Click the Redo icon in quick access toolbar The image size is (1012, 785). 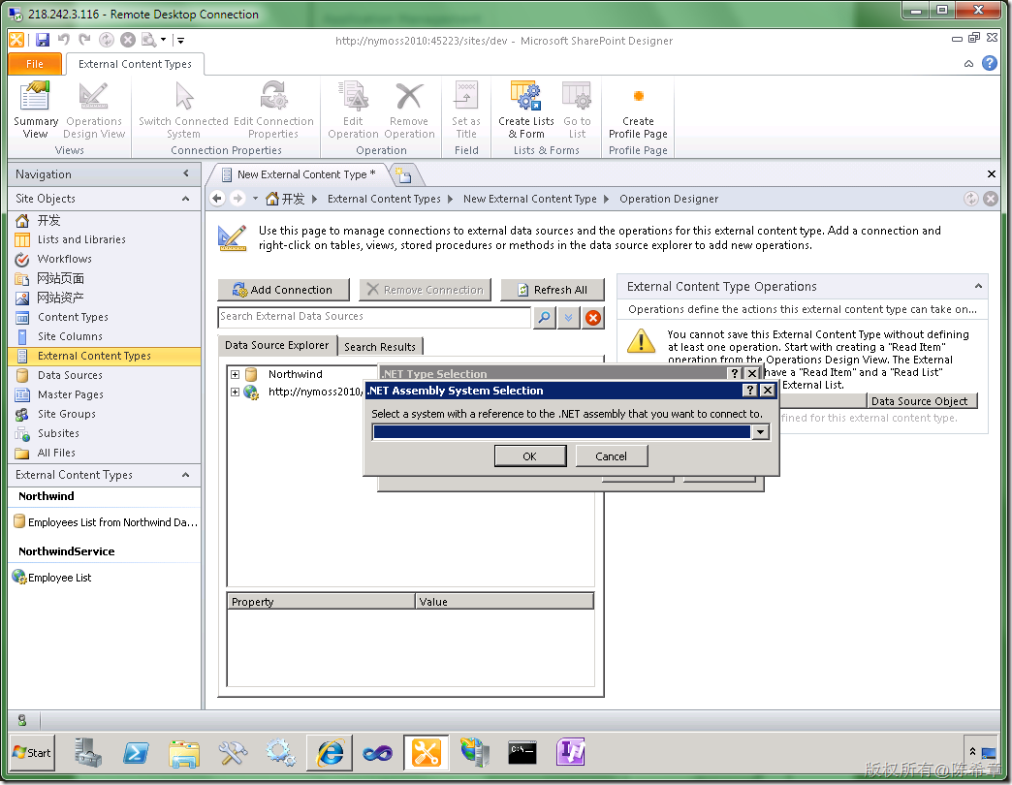84,40
